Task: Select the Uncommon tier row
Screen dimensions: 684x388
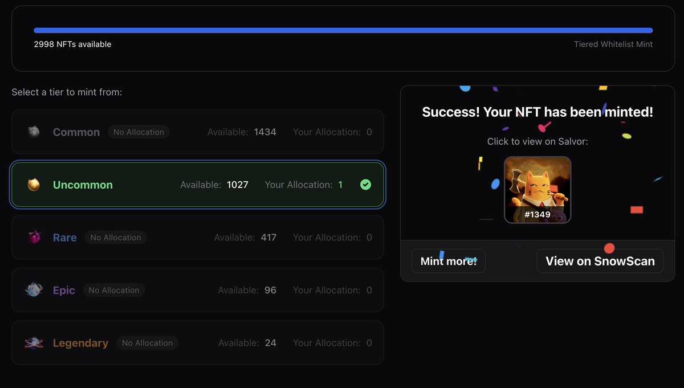Action: [x=197, y=184]
